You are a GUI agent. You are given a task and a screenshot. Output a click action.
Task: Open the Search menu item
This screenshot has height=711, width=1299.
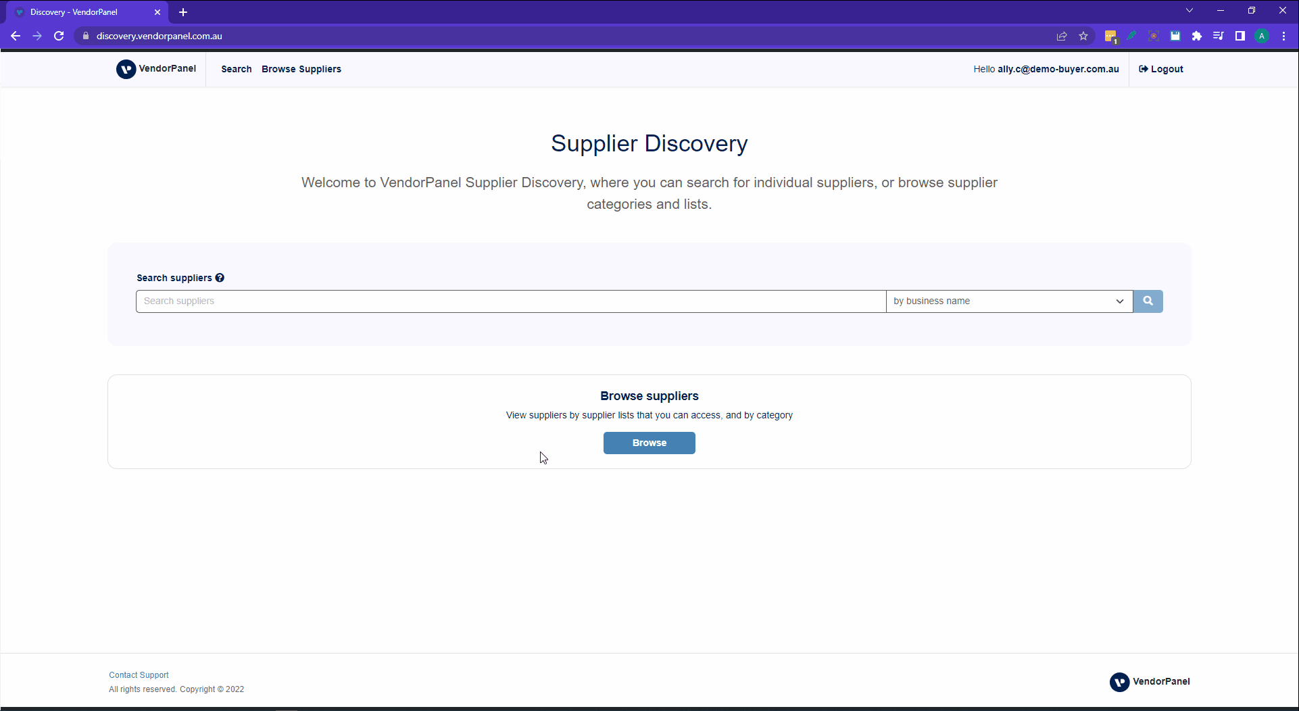click(x=236, y=69)
